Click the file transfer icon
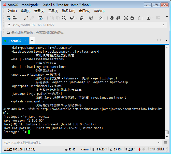This screenshot has height=154, width=171. tap(81, 18)
